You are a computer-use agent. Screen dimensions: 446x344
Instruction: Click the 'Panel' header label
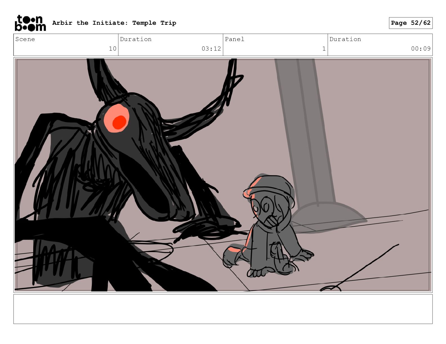point(234,39)
